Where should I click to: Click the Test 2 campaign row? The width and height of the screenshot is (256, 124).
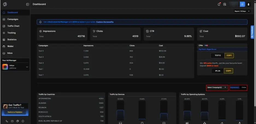[115, 57]
